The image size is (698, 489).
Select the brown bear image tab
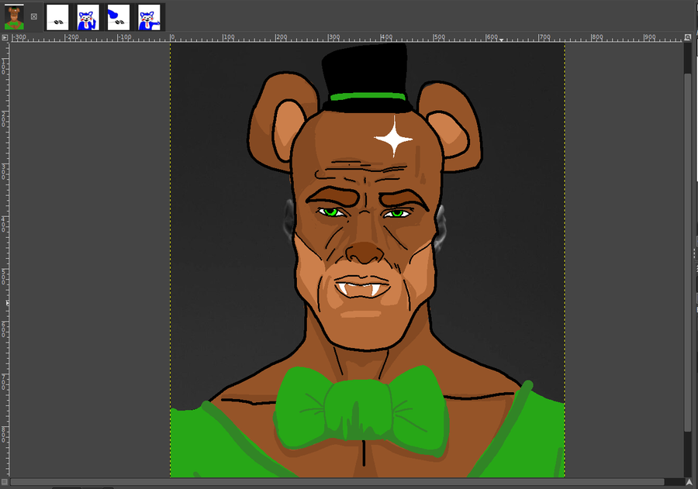pos(14,18)
